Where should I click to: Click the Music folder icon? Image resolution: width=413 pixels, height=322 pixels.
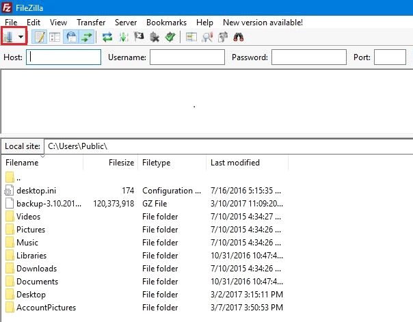[10, 243]
